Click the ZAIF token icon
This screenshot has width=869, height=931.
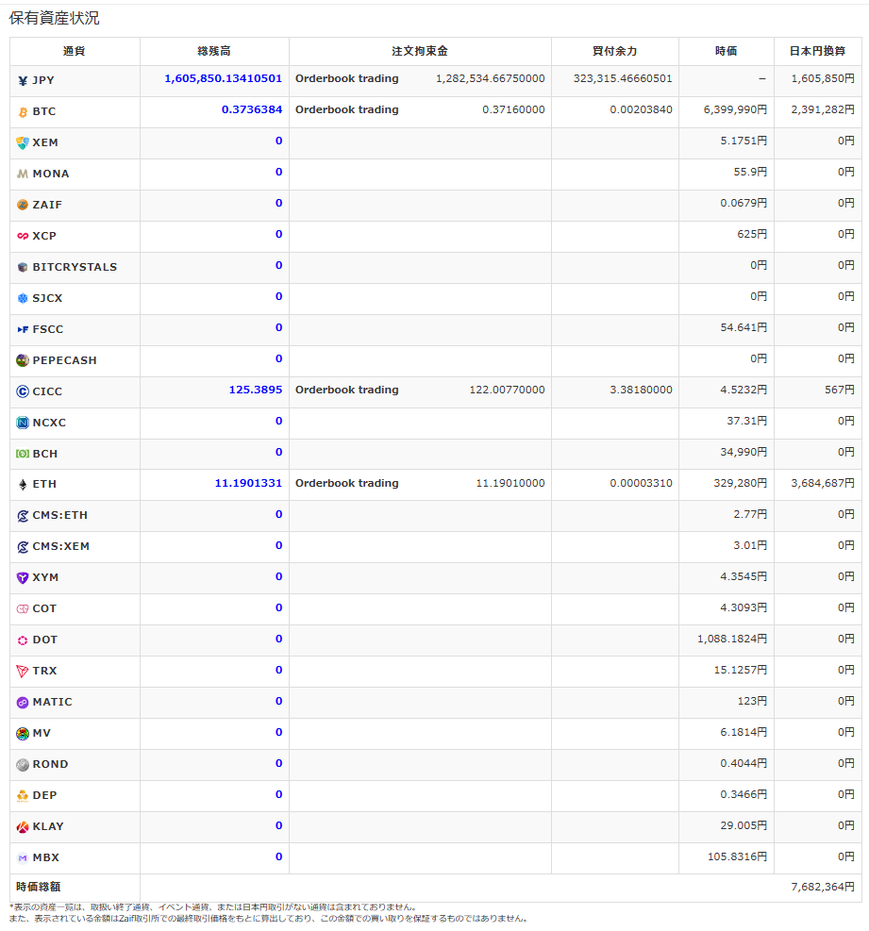pyautogui.click(x=23, y=205)
